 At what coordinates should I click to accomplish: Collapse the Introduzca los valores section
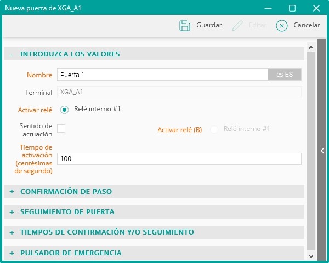pos(154,54)
